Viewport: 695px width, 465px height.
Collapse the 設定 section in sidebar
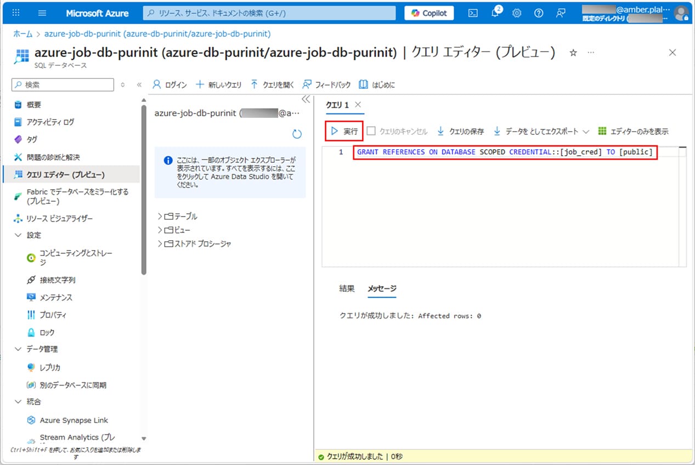pyautogui.click(x=18, y=235)
